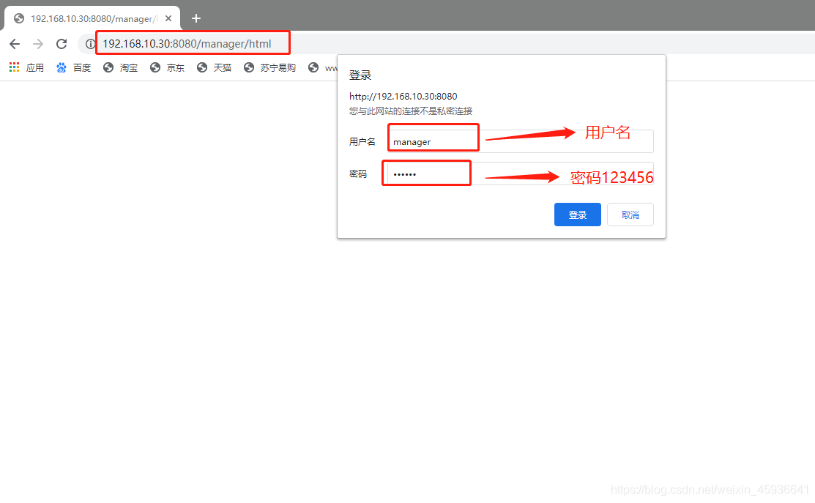Focus the 密码 password field
The image size is (815, 503).
click(x=521, y=174)
